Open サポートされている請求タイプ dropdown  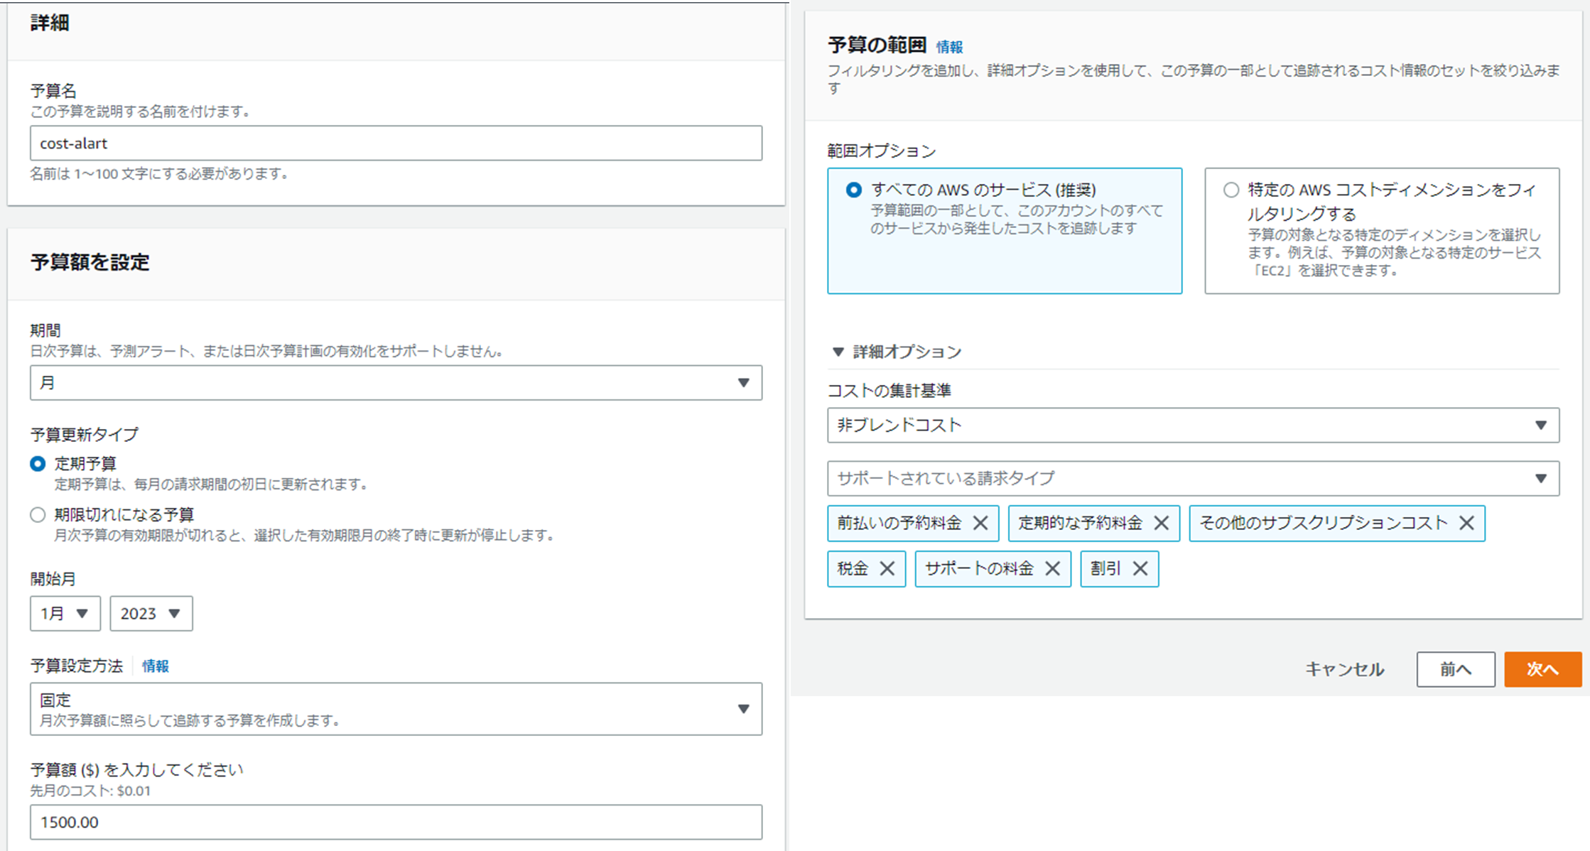pos(1193,479)
